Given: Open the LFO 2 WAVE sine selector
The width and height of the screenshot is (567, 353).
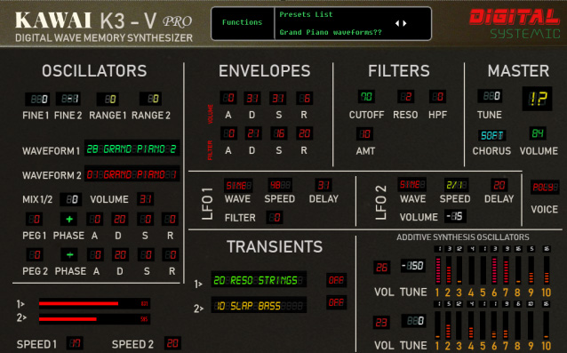Looking at the screenshot, I should click(411, 184).
